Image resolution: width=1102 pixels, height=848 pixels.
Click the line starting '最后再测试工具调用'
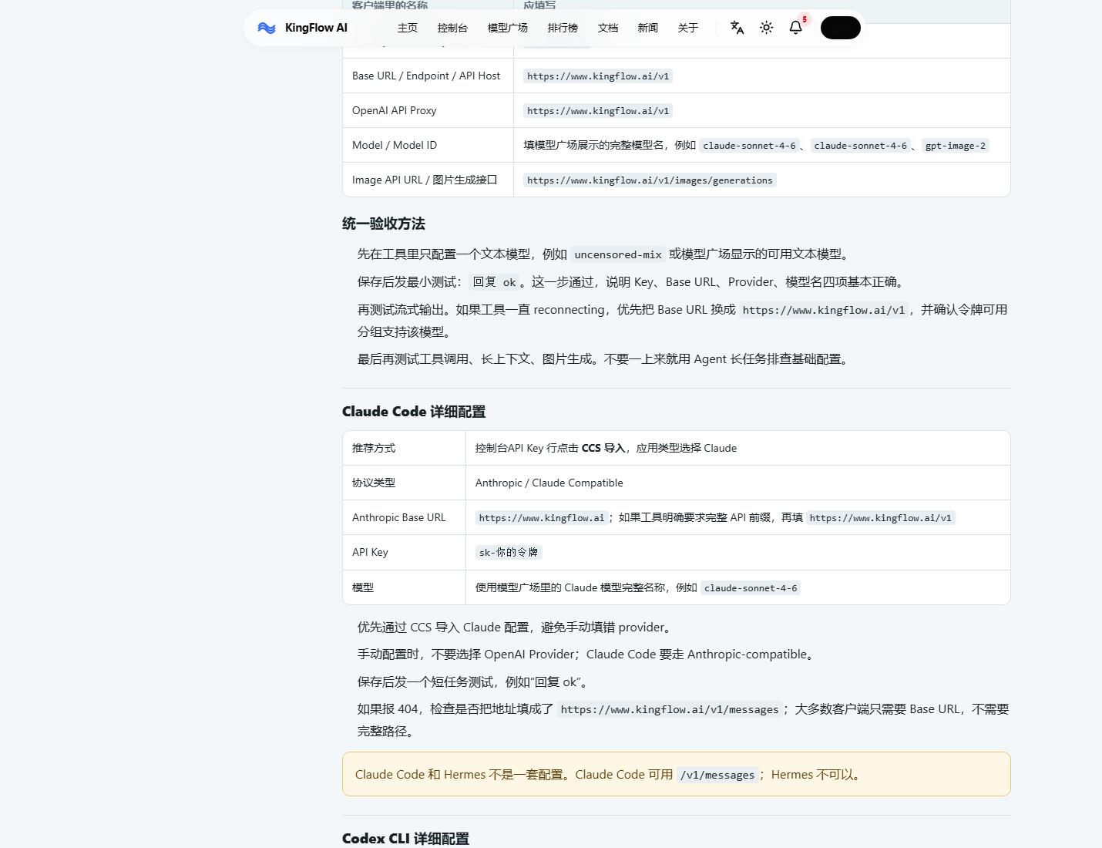click(605, 359)
